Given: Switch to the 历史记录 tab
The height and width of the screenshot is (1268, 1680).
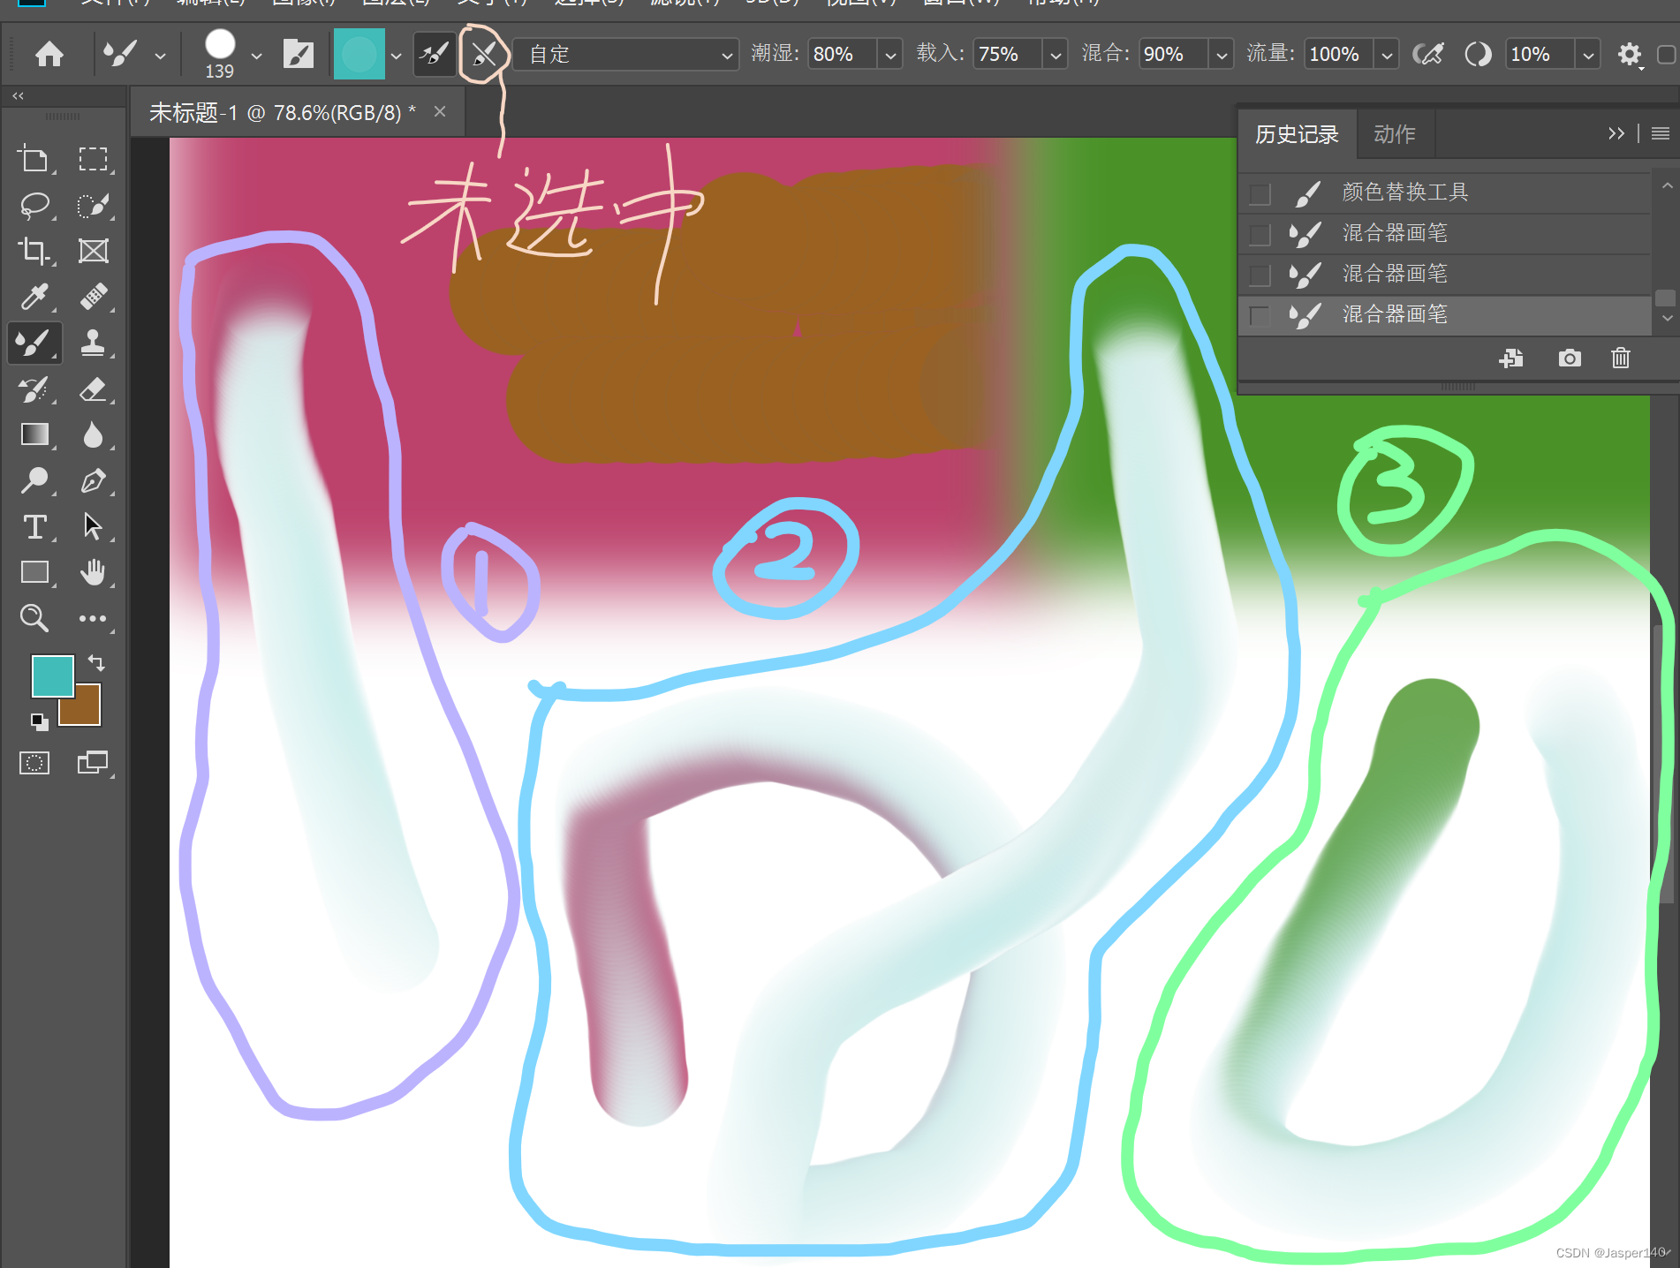Looking at the screenshot, I should click(x=1297, y=134).
